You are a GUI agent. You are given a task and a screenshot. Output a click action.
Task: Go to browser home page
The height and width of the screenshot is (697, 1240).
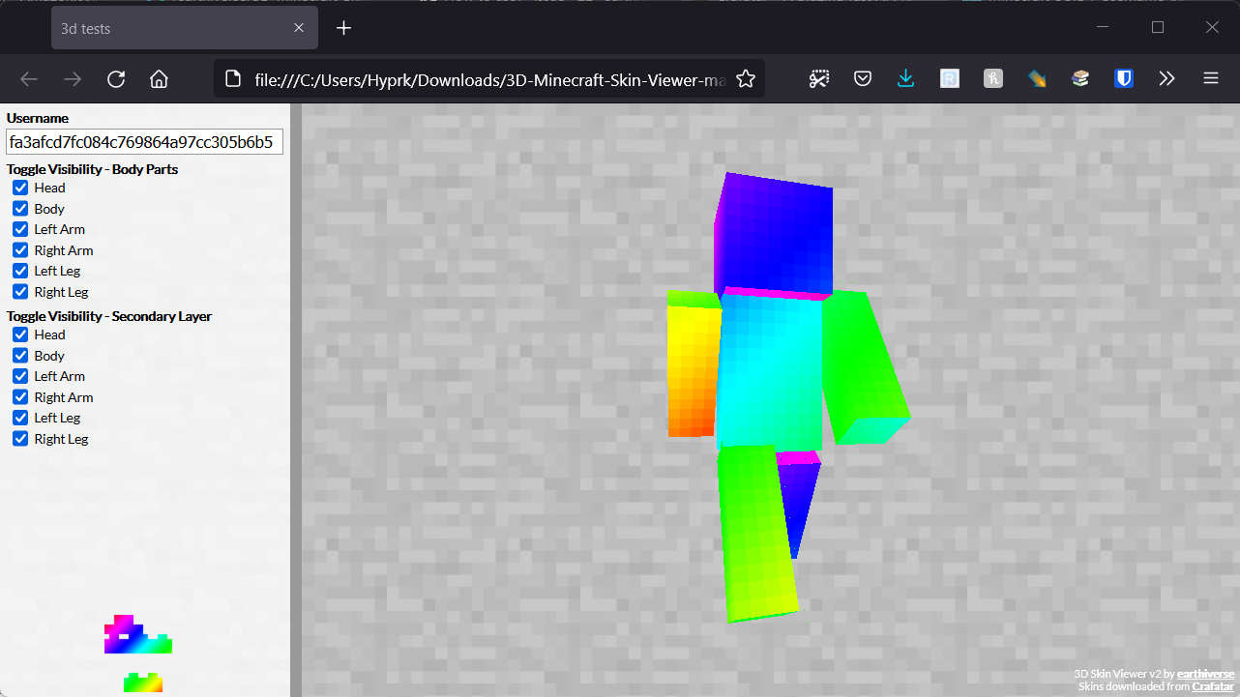[159, 78]
